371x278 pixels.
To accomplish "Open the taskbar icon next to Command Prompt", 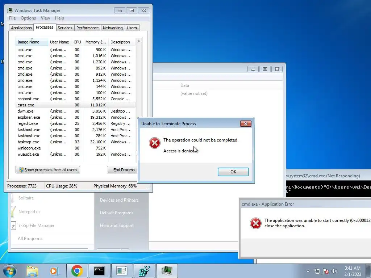I will [x=122, y=271].
